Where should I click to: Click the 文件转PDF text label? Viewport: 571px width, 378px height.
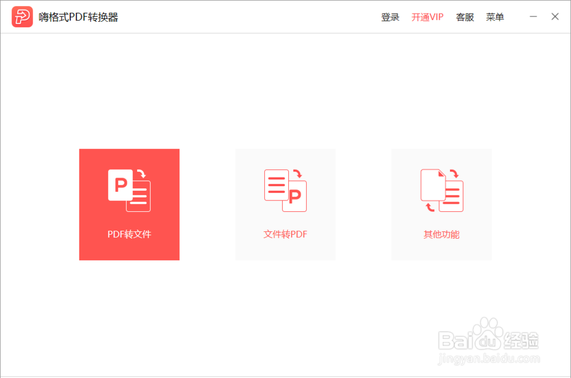point(285,234)
